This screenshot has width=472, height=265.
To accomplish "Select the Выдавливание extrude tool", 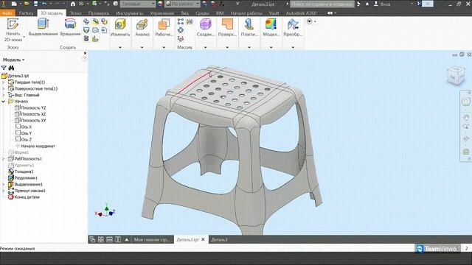I will tap(43, 27).
